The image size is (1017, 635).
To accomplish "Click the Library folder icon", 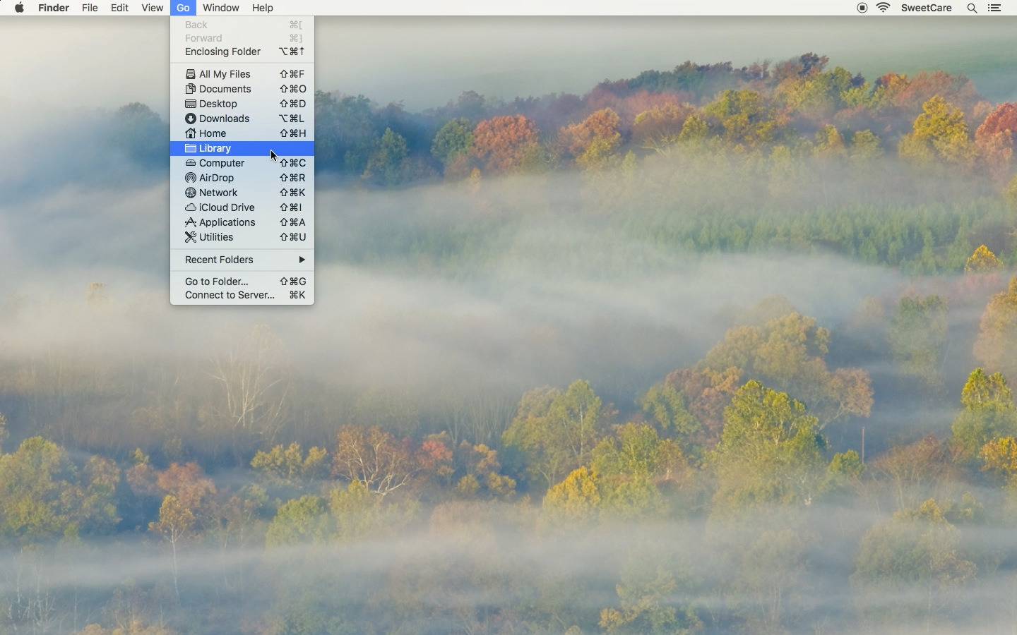I will [190, 148].
